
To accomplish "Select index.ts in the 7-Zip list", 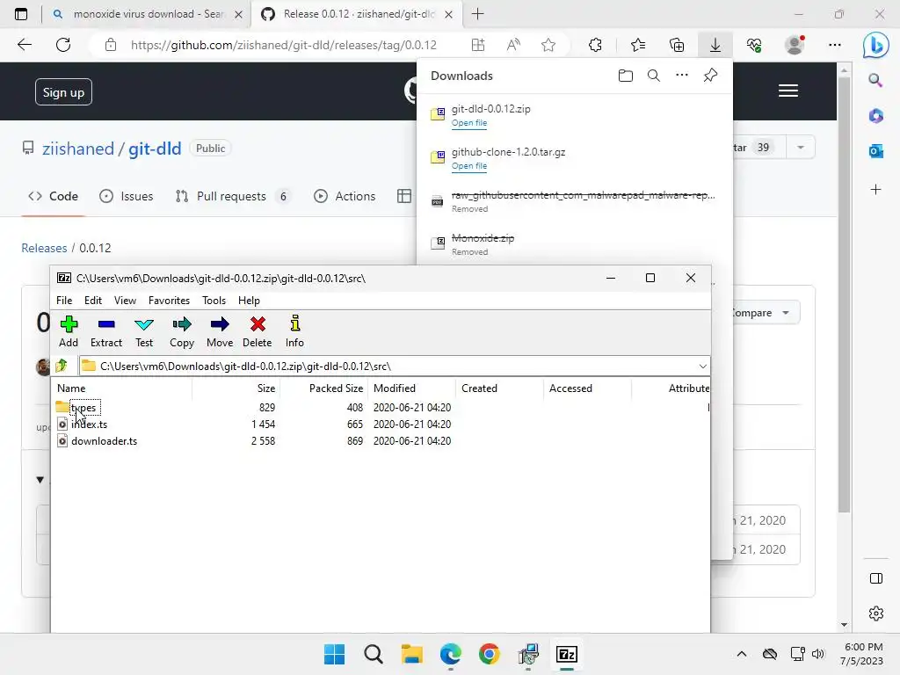I will pyautogui.click(x=89, y=425).
